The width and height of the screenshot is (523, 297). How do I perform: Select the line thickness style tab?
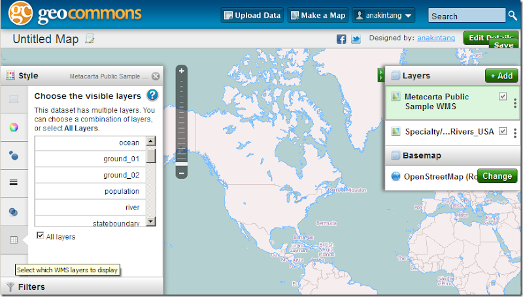[x=14, y=182]
